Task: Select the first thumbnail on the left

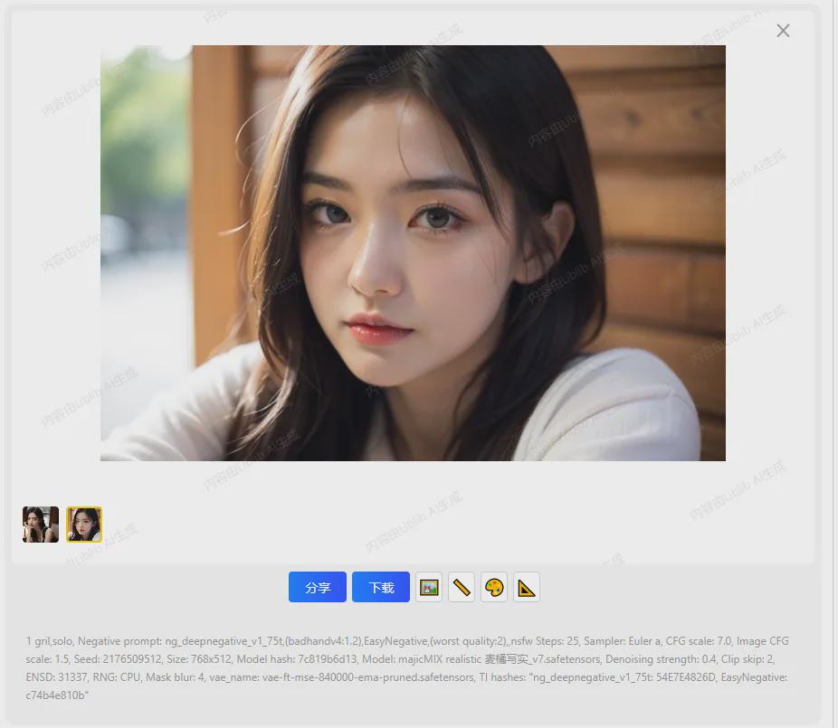Action: (41, 525)
